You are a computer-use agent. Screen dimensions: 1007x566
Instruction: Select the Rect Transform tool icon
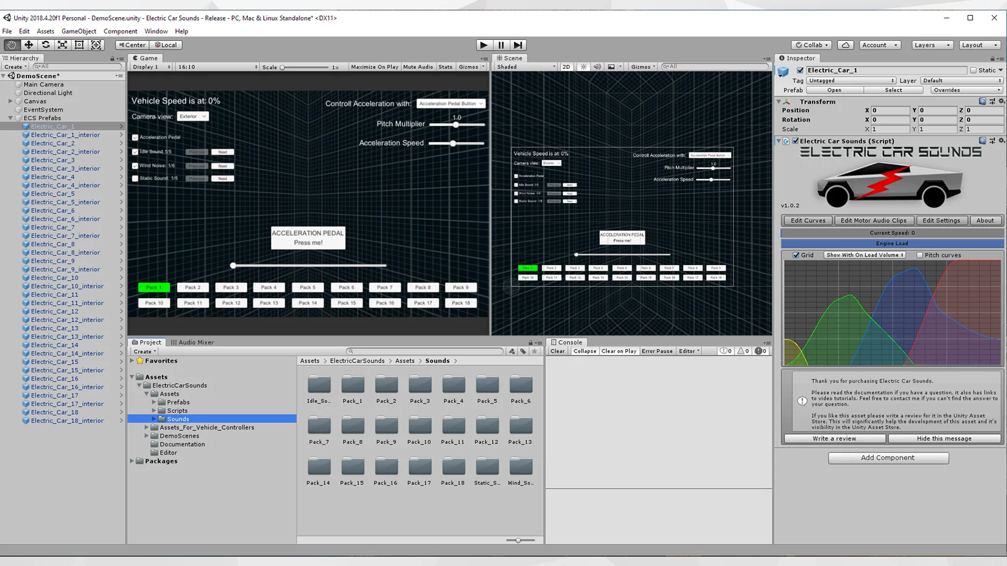pos(79,45)
